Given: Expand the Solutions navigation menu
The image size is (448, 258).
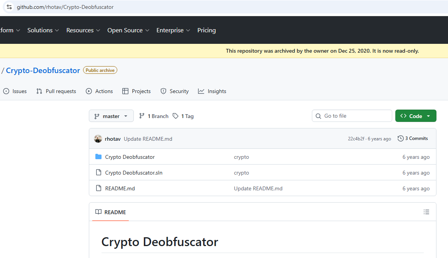Looking at the screenshot, I should pos(43,30).
